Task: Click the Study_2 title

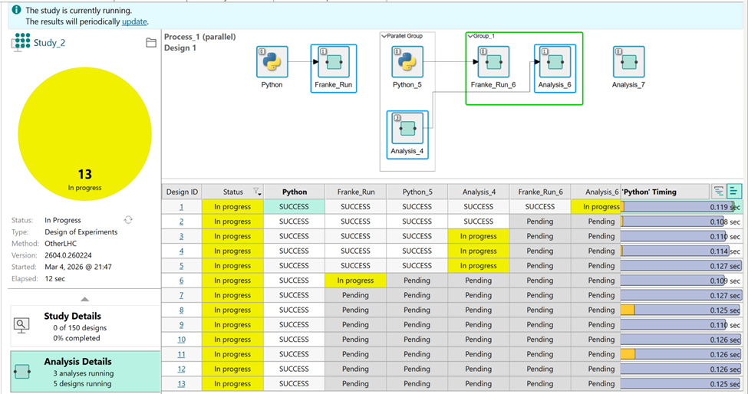Action: tap(49, 43)
